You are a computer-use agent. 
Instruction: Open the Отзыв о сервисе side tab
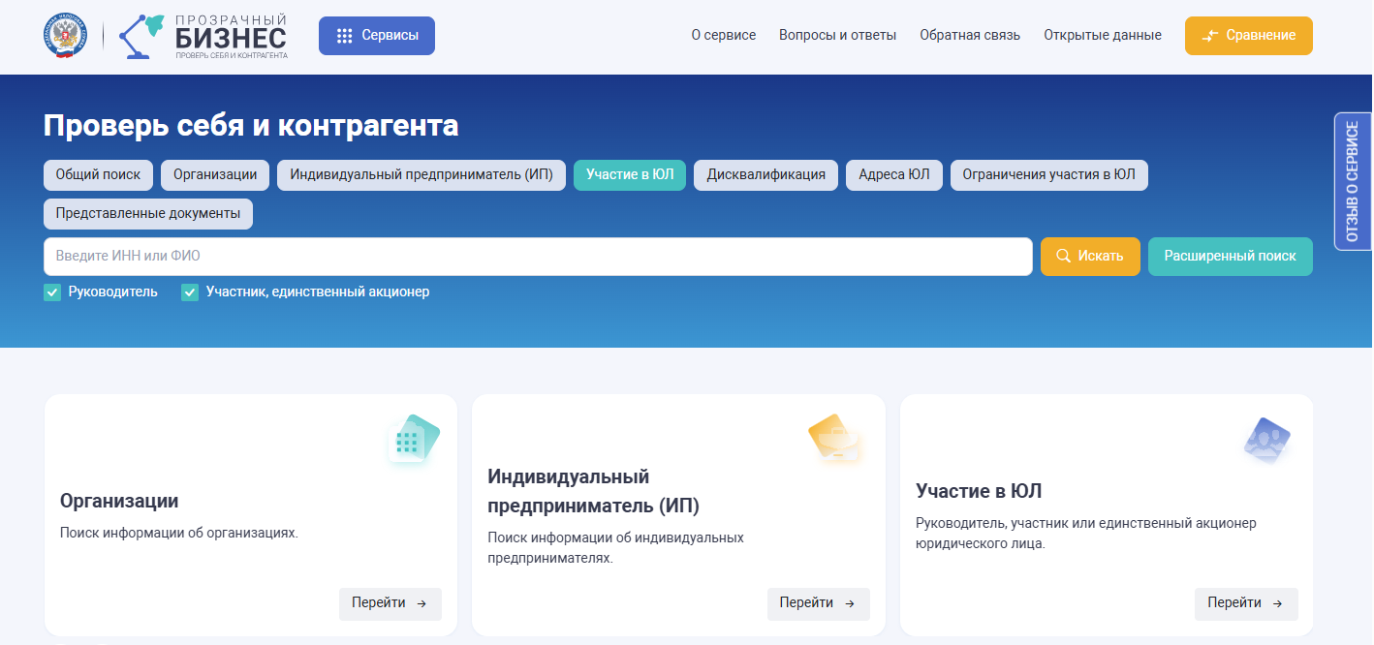pos(1353,182)
